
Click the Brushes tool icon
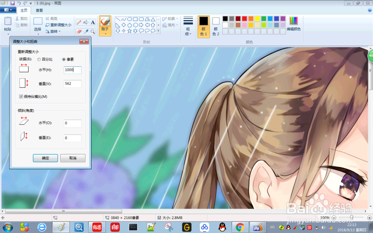[105, 21]
